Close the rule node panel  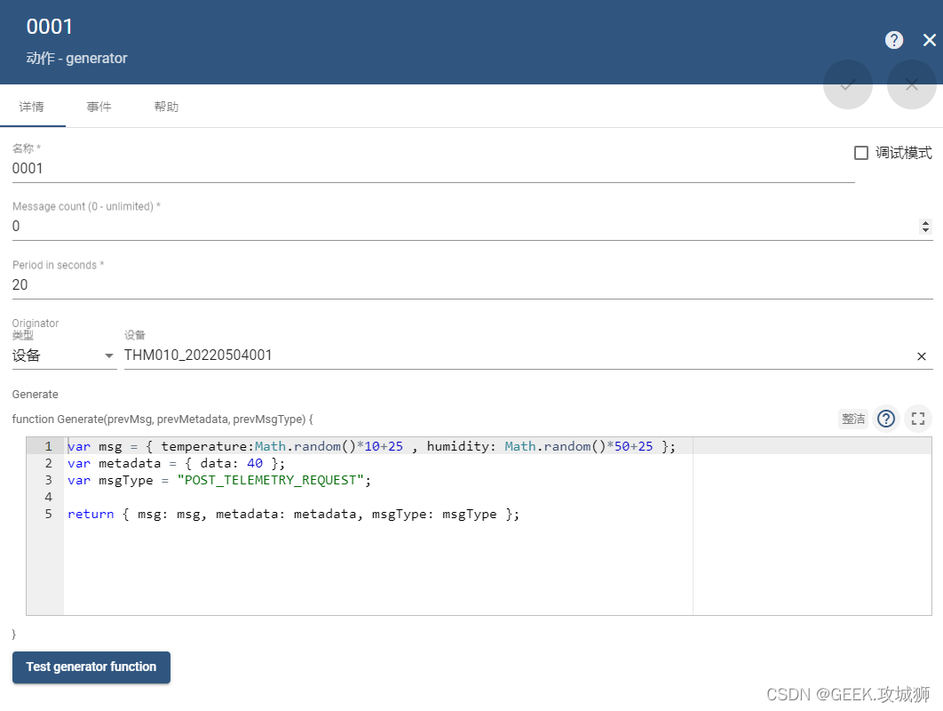click(929, 40)
